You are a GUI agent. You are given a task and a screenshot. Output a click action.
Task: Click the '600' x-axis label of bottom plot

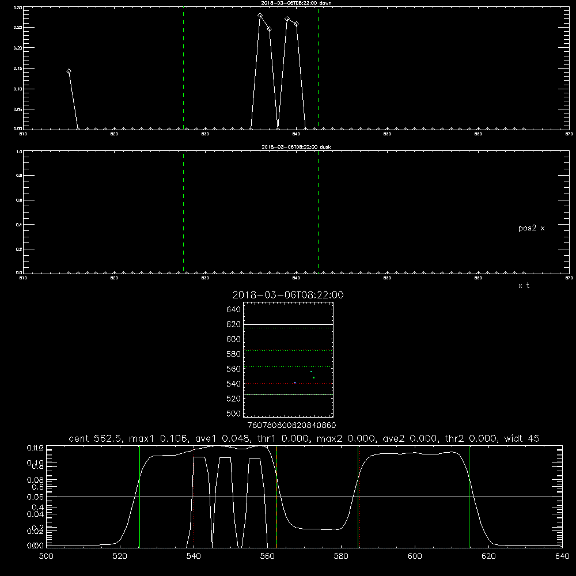tap(415, 556)
